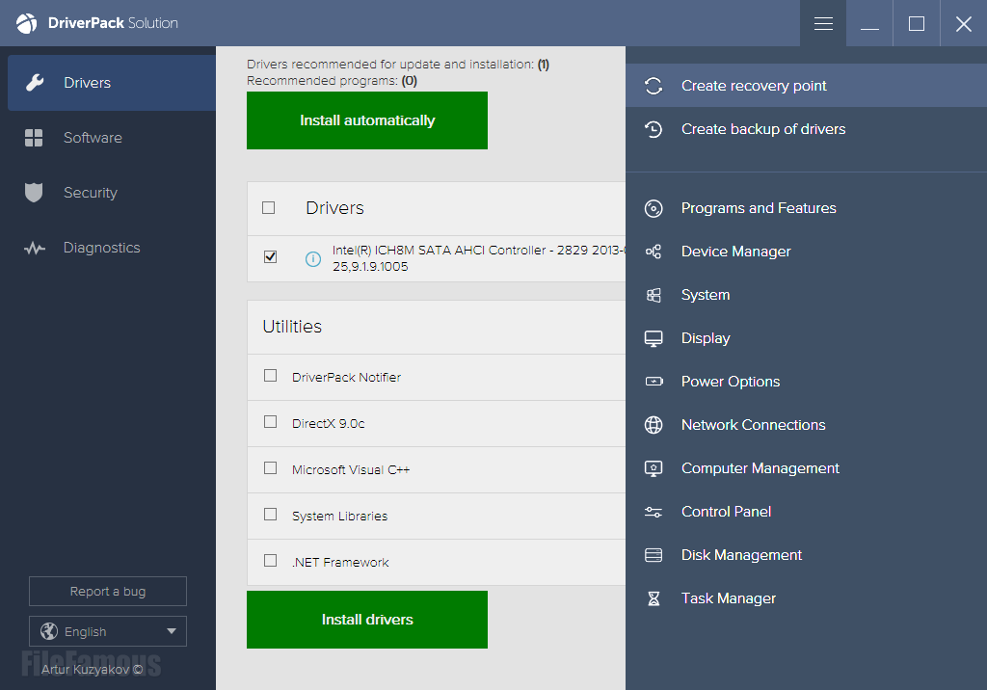Click the Utilities section heading
The width and height of the screenshot is (987, 690).
pos(292,327)
